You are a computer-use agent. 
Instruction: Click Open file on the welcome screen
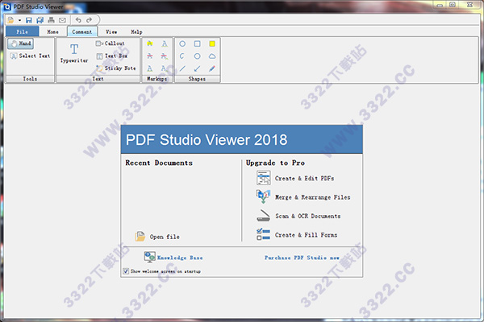coord(157,237)
